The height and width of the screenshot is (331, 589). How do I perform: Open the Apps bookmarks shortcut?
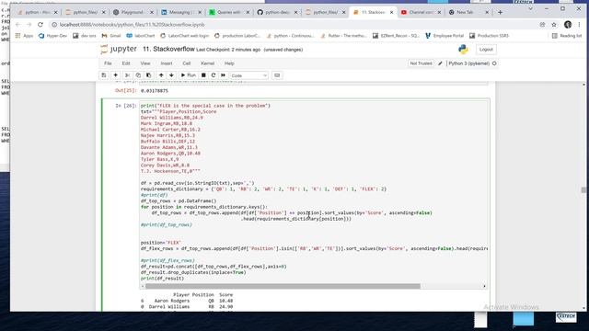point(24,36)
